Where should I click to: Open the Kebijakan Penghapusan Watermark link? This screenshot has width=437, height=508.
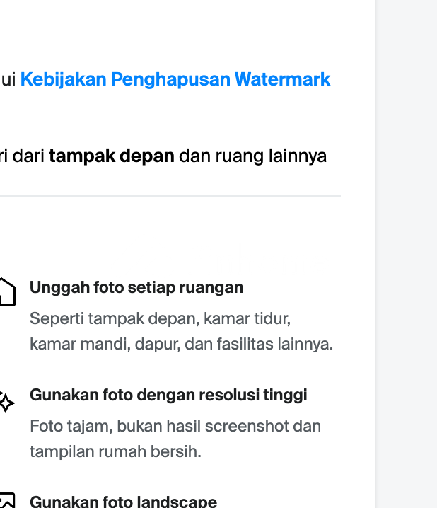[x=175, y=79]
